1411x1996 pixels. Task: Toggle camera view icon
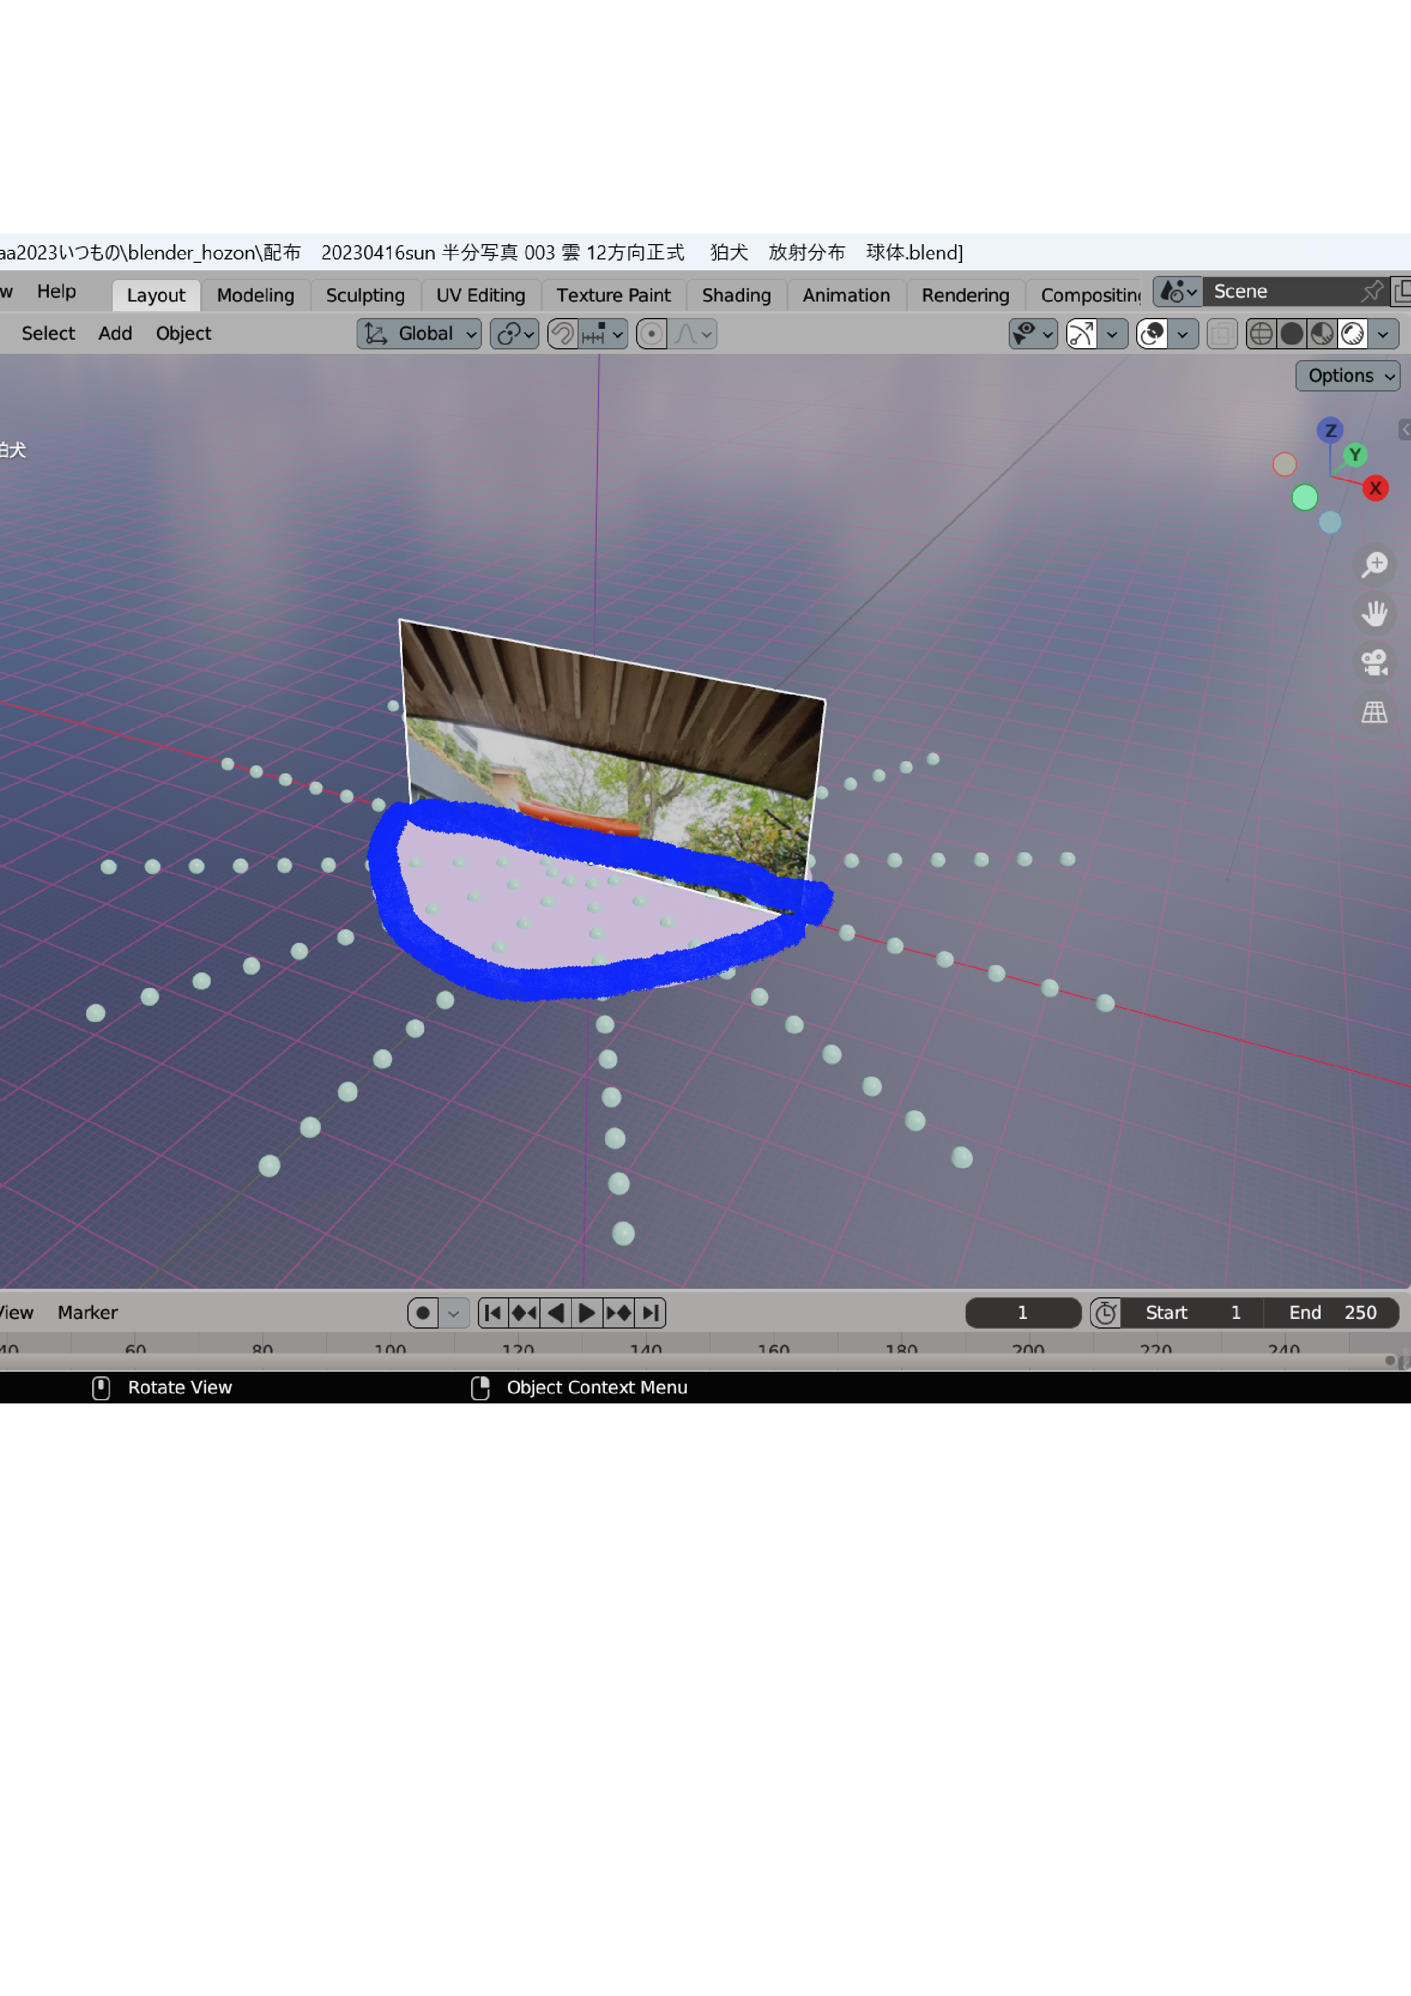point(1373,663)
